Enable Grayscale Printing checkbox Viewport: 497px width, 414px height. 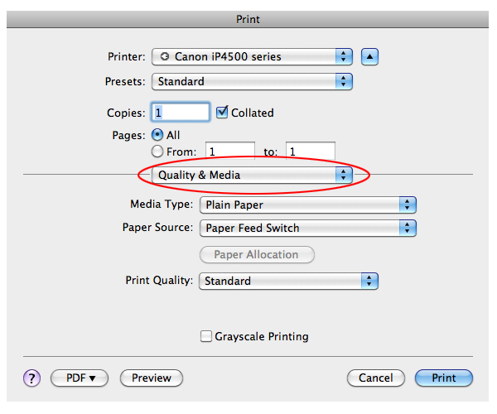click(206, 336)
